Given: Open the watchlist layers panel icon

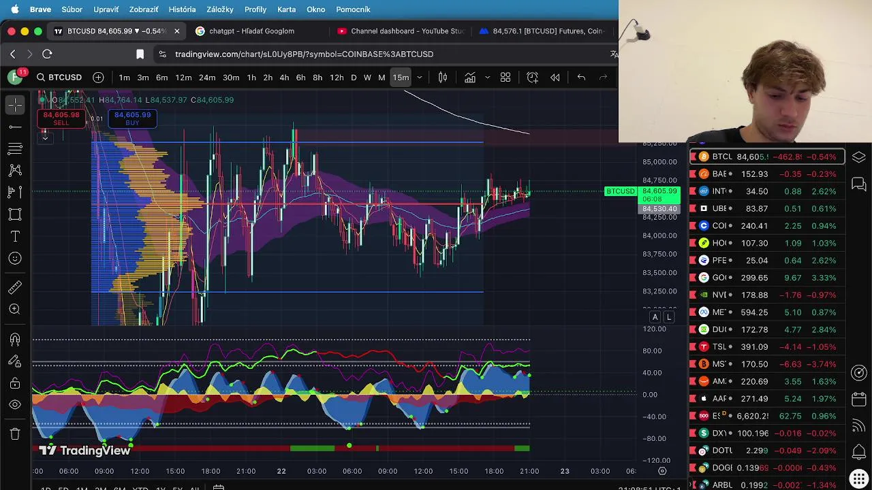Looking at the screenshot, I should tap(859, 157).
